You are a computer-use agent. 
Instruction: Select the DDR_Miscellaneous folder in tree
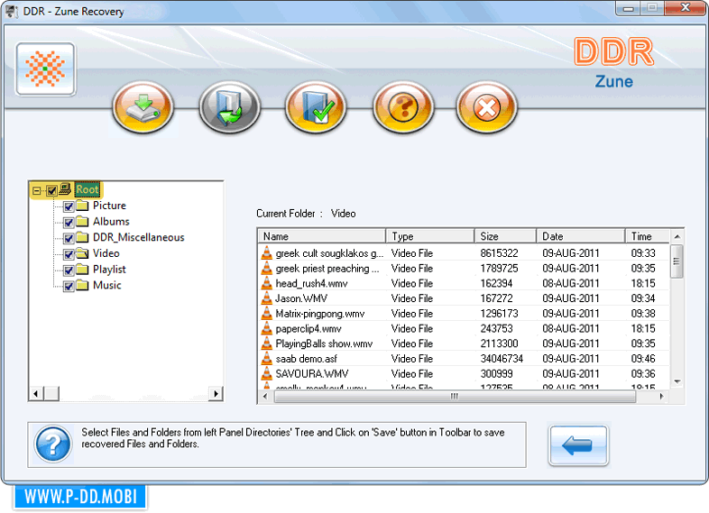tap(138, 237)
